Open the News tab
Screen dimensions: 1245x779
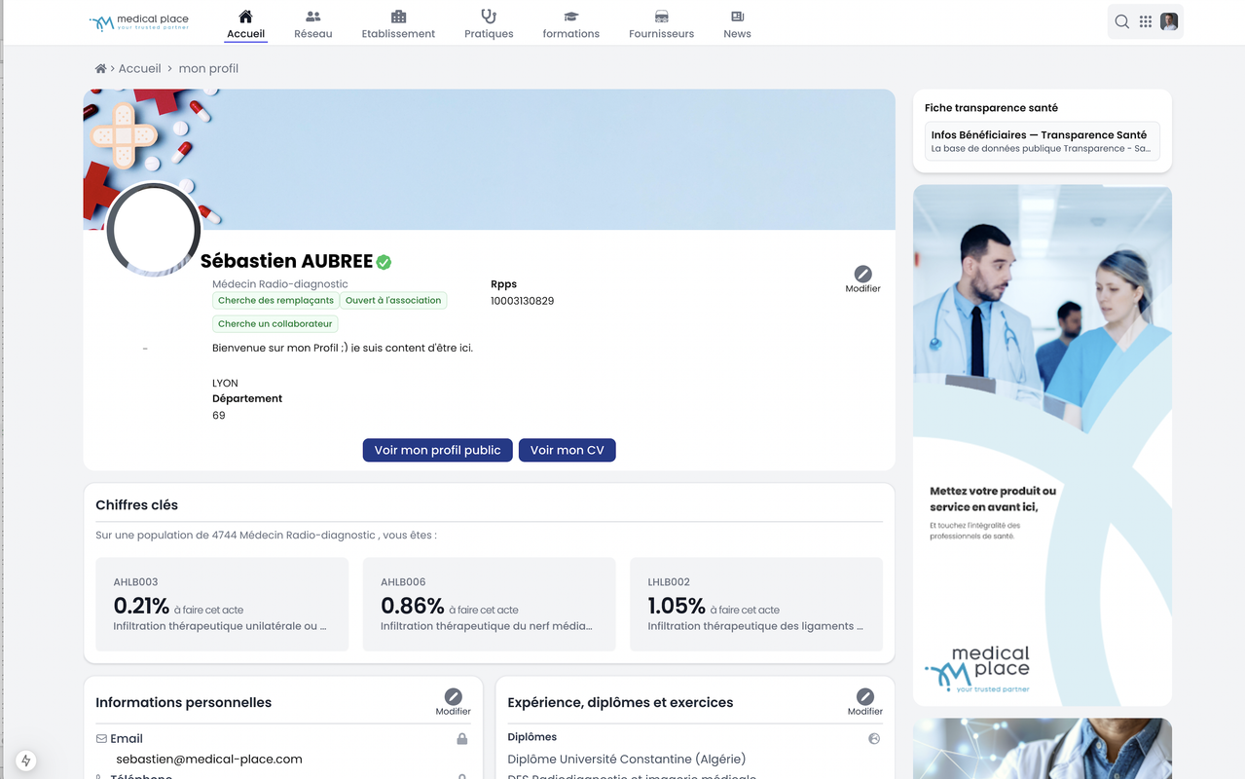737,24
